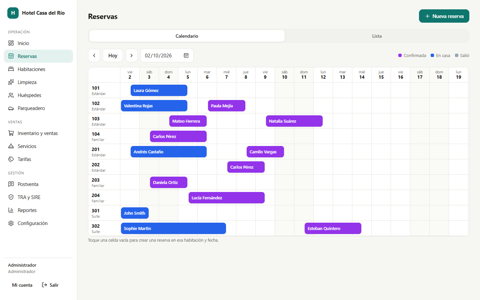Advance dates with right chevron
Screen dimensions: 480x300
pyautogui.click(x=132, y=55)
